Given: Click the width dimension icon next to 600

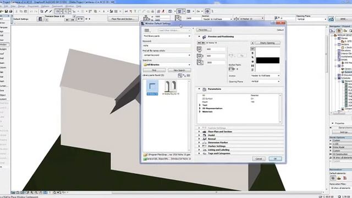Looking at the screenshot, I should point(199,49).
